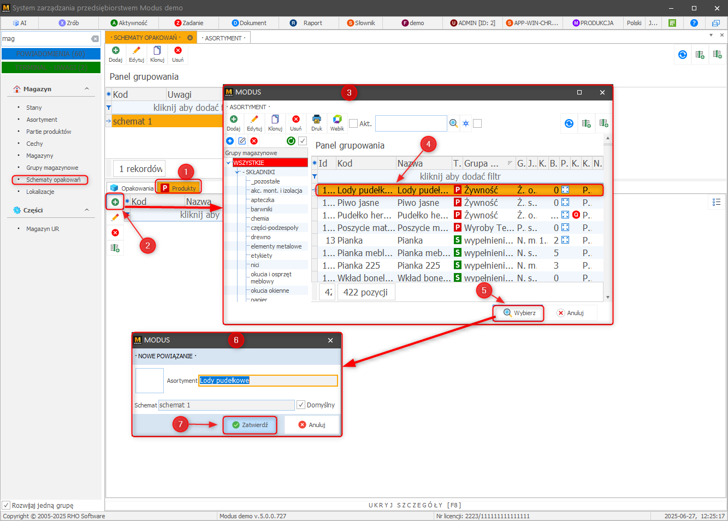This screenshot has height=521, width=728.
Task: Toggle the Akt. checkbox
Action: click(x=353, y=123)
